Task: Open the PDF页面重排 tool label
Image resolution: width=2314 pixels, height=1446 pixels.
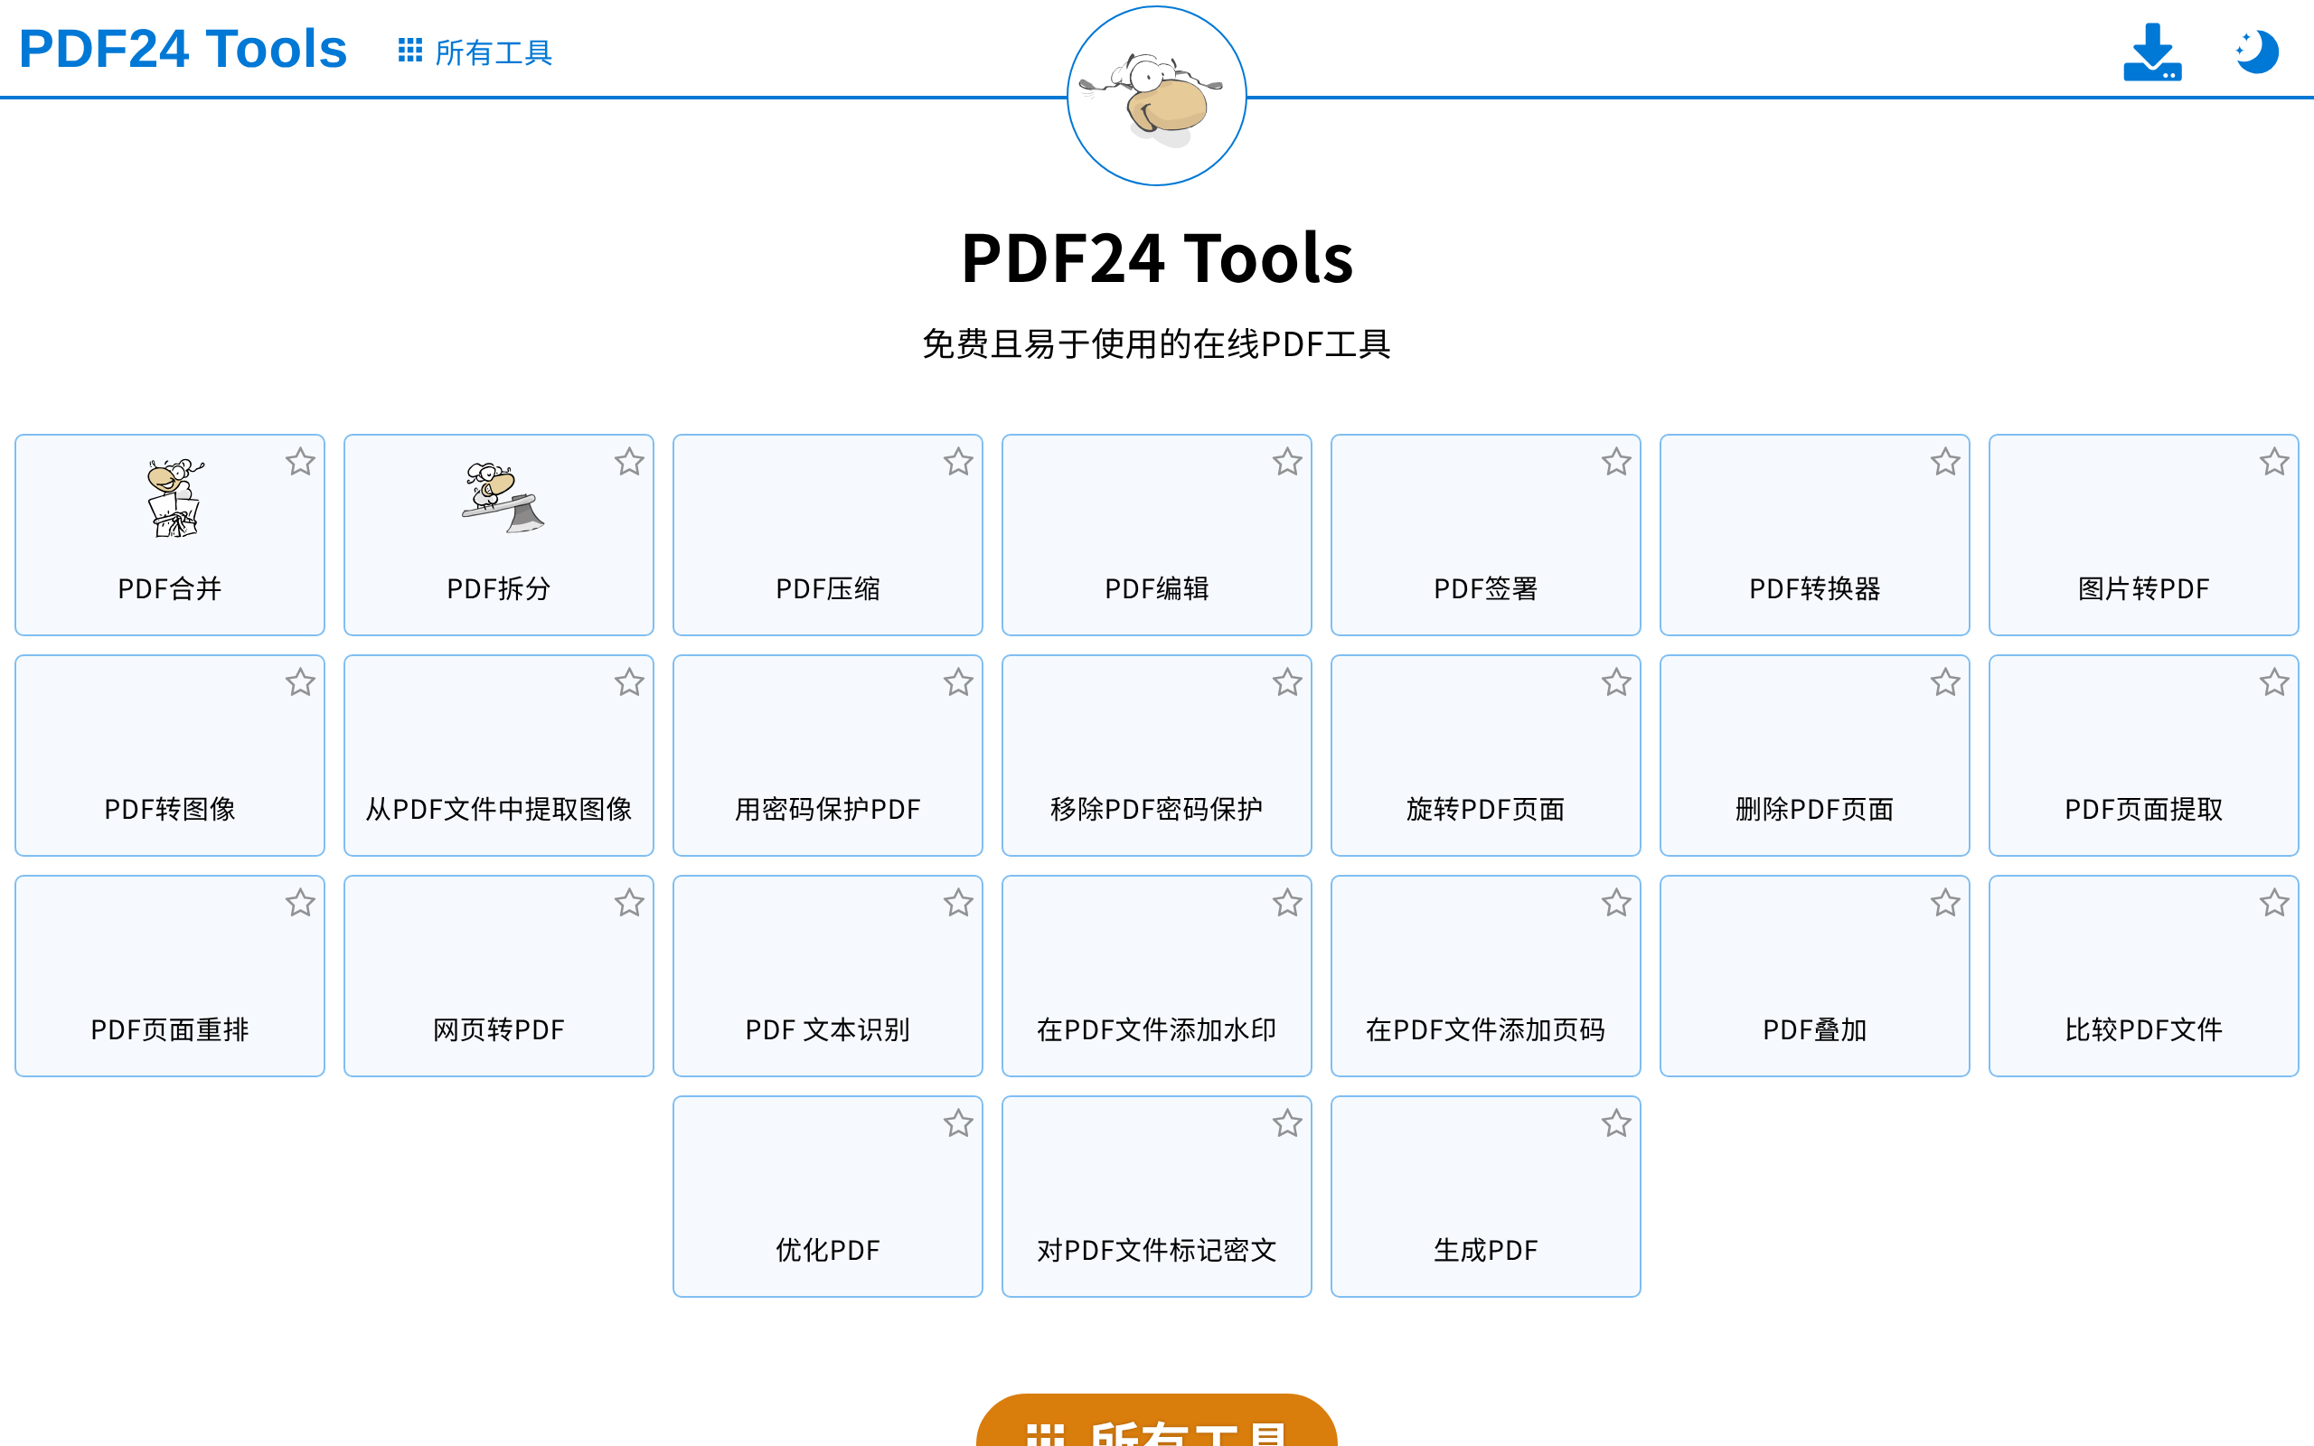Action: coord(170,1029)
